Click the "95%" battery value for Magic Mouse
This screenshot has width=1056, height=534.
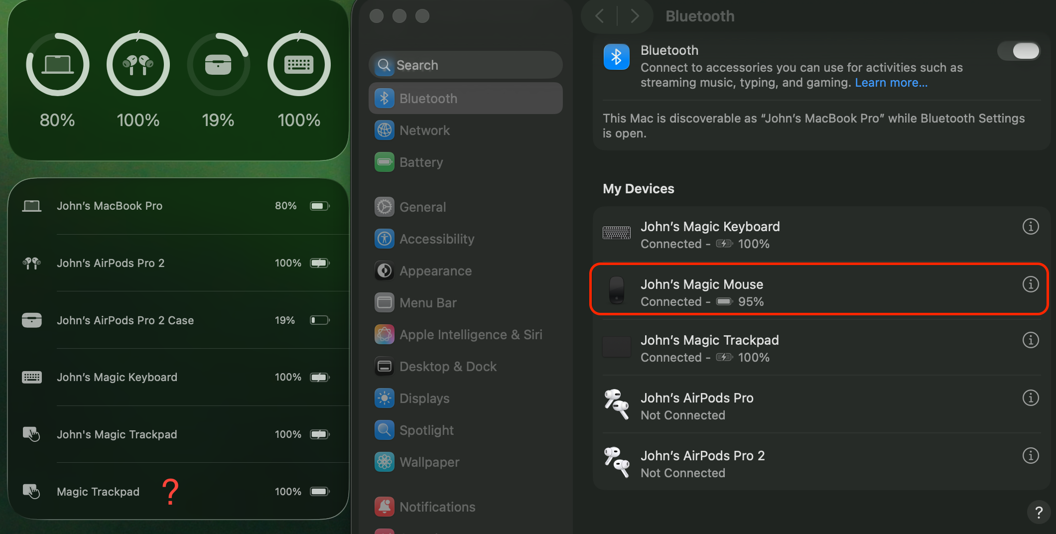[751, 302]
